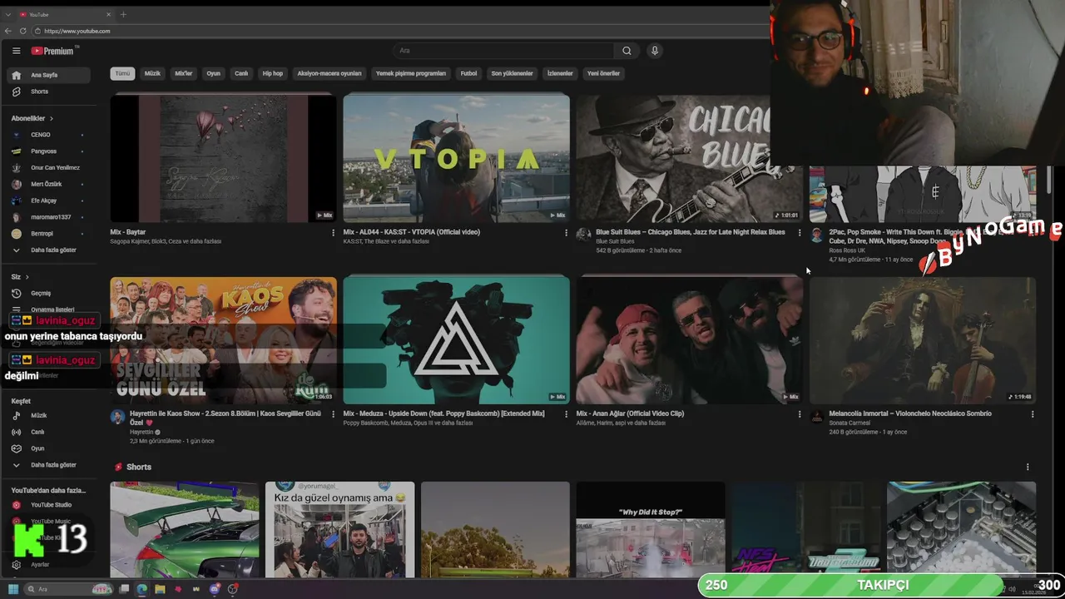
Task: Click the YouTube Premium logo
Action: tap(53, 51)
